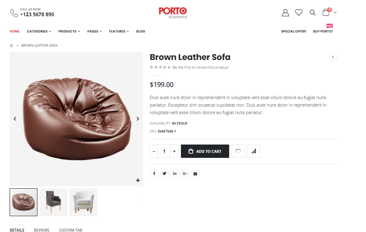
Task: Expand the Products dropdown menu
Action: (x=69, y=31)
